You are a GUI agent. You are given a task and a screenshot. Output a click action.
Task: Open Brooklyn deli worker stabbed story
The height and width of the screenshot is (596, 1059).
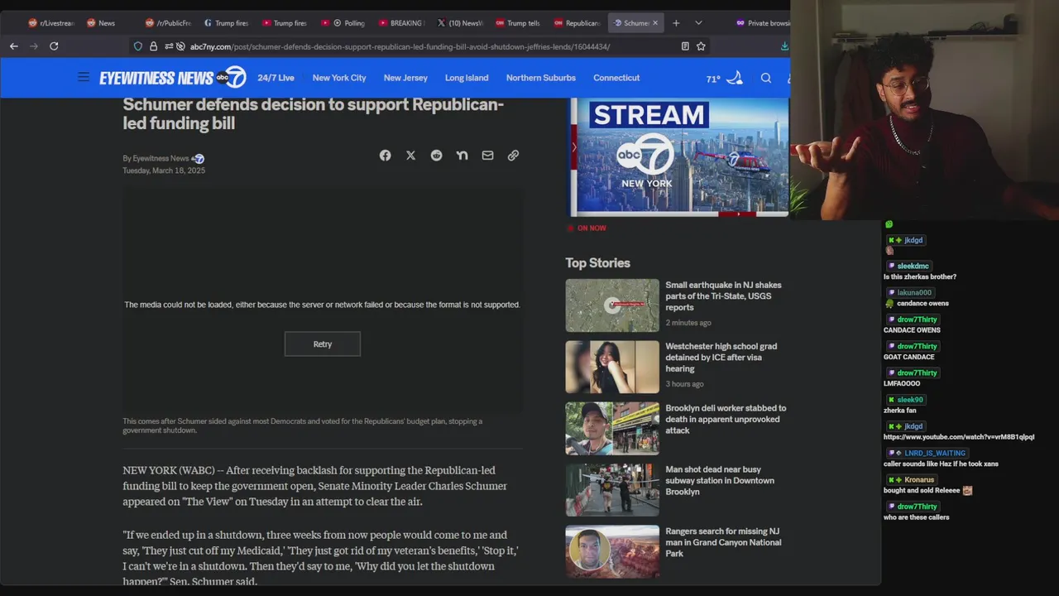pos(726,419)
